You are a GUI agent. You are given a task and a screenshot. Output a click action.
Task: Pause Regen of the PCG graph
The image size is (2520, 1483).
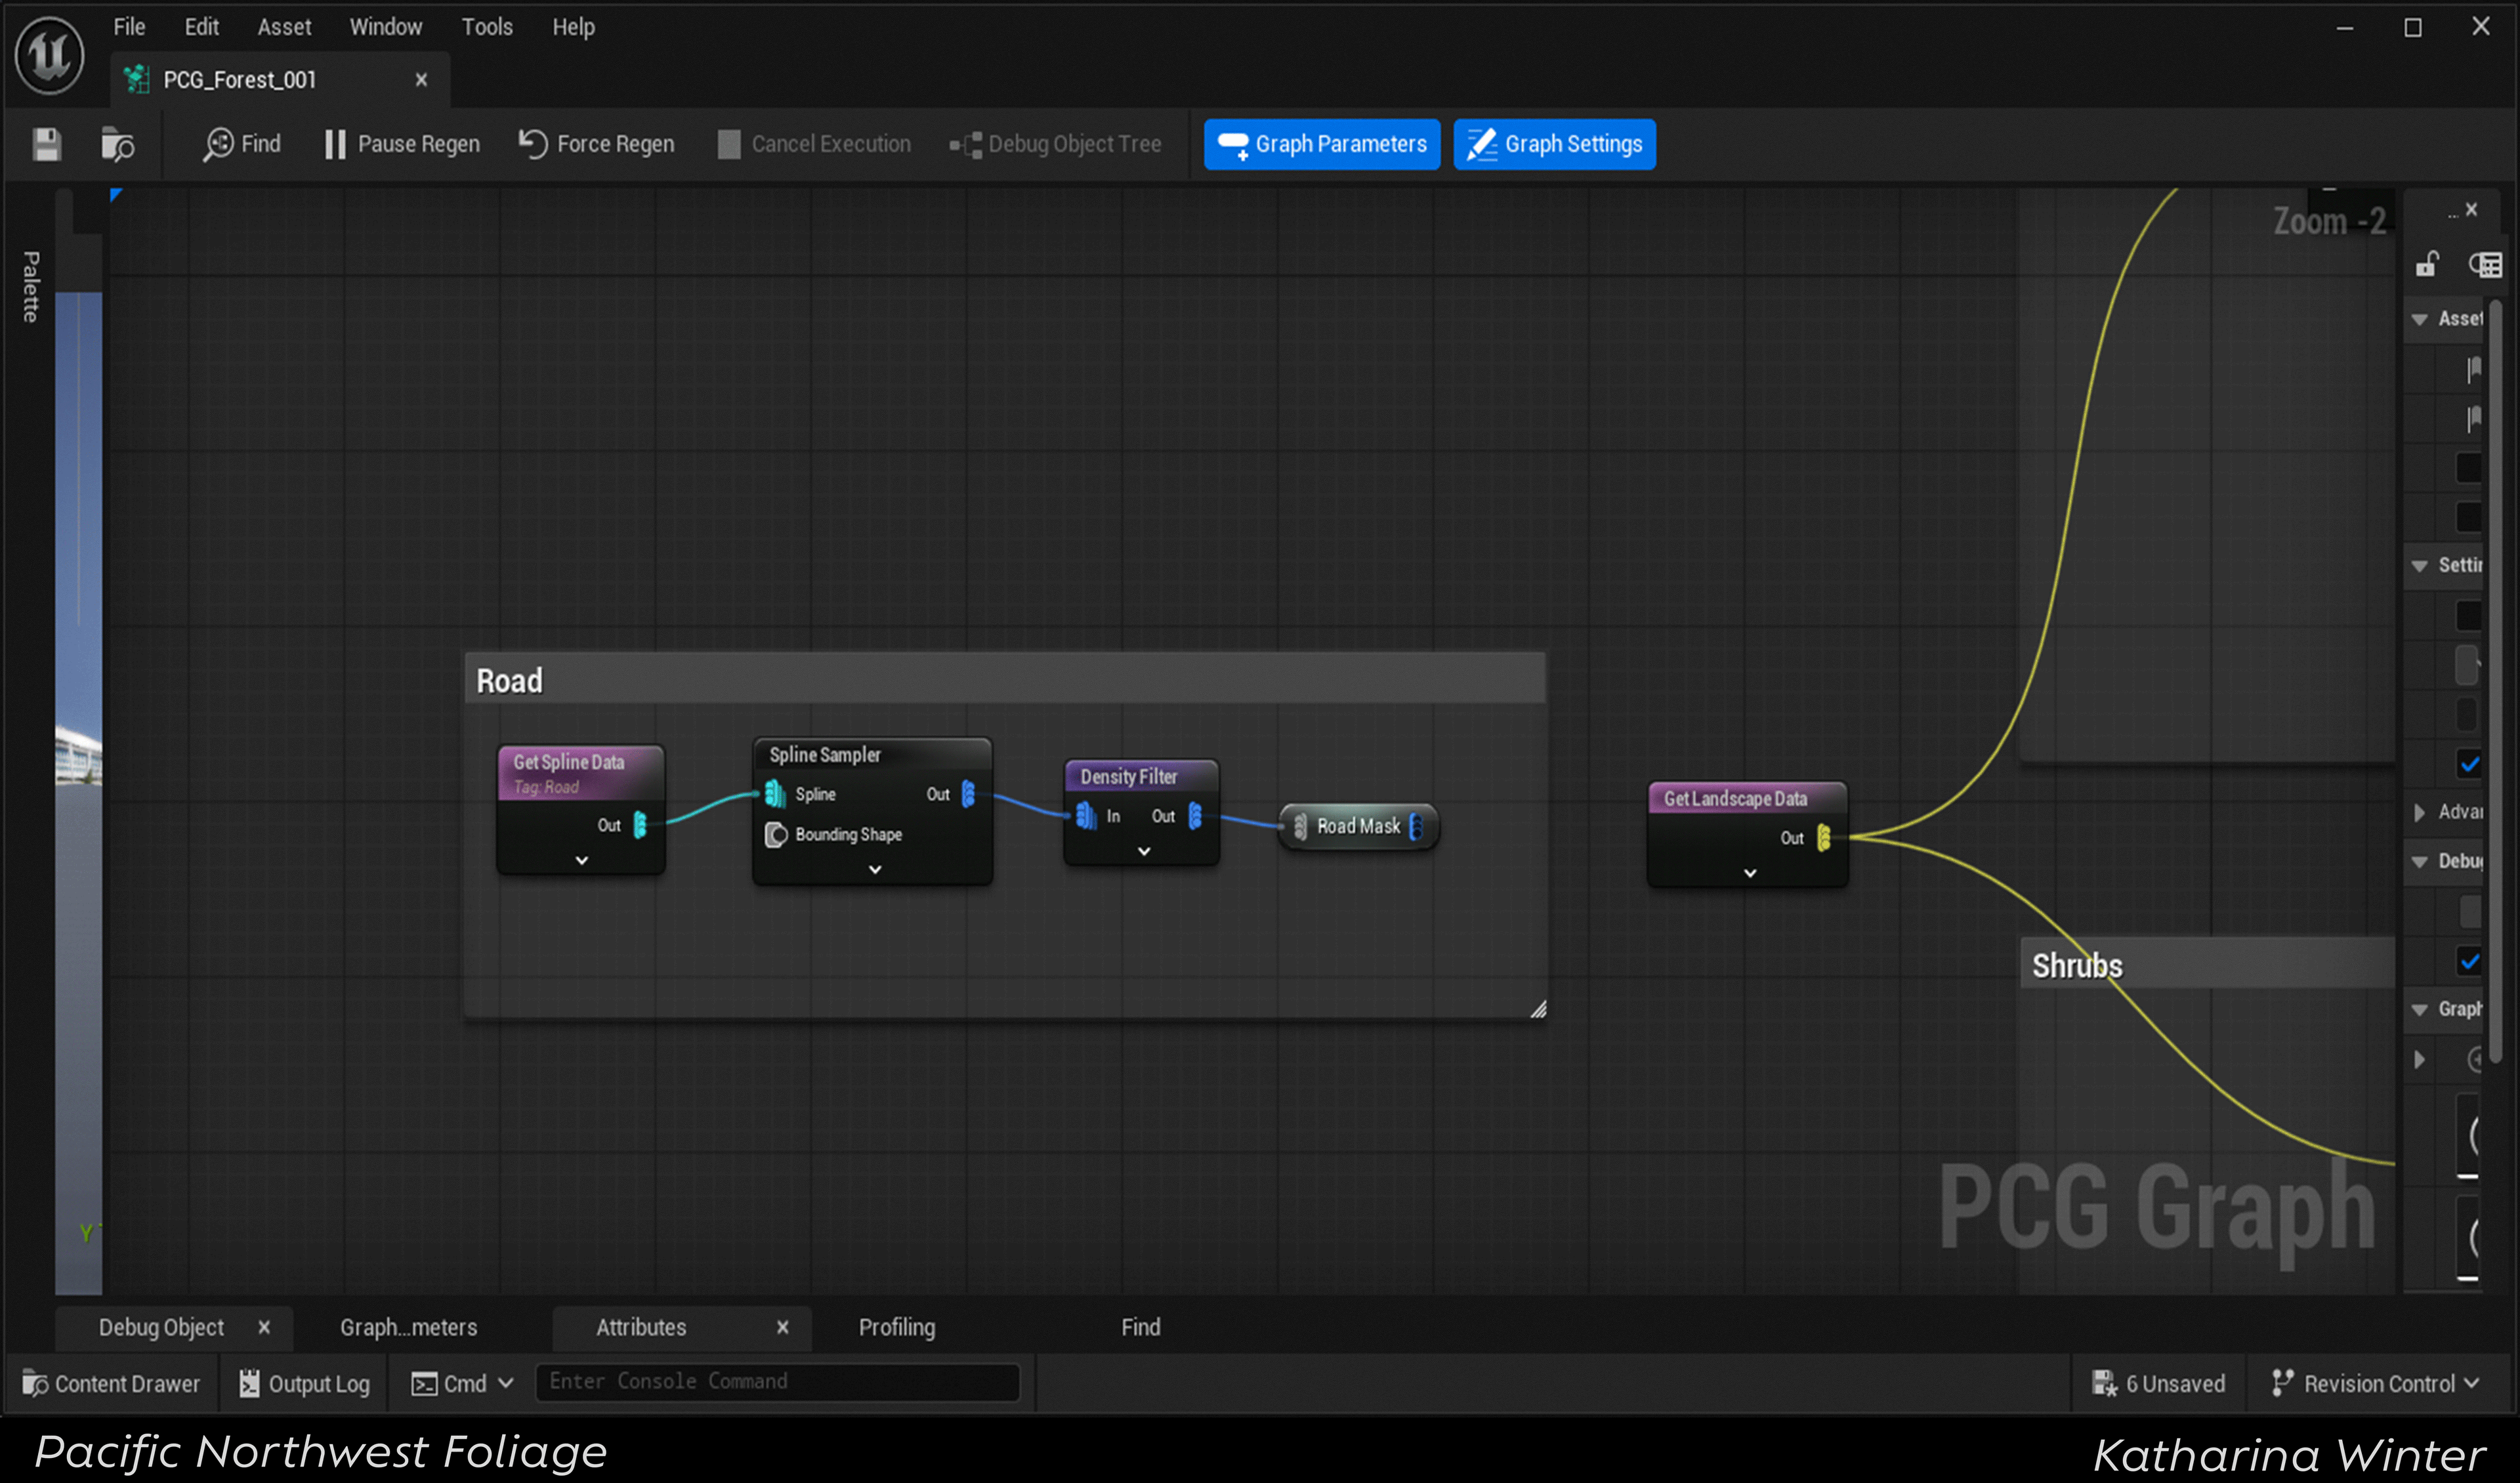pyautogui.click(x=400, y=144)
